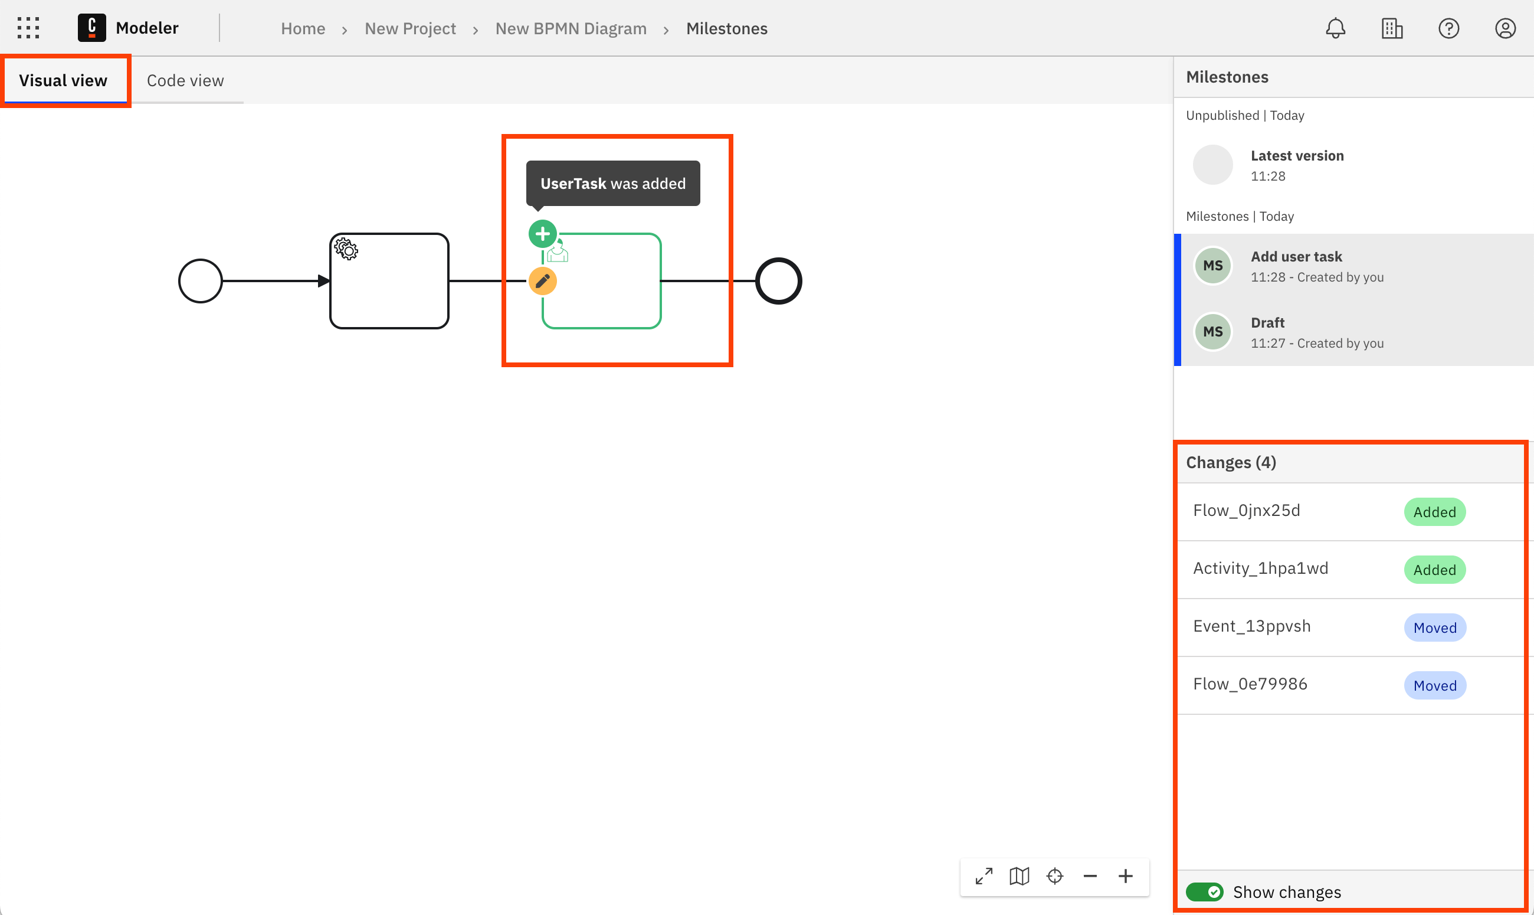Zoom in on the diagram
Screen dimensions: 1534x915
(x=1126, y=875)
